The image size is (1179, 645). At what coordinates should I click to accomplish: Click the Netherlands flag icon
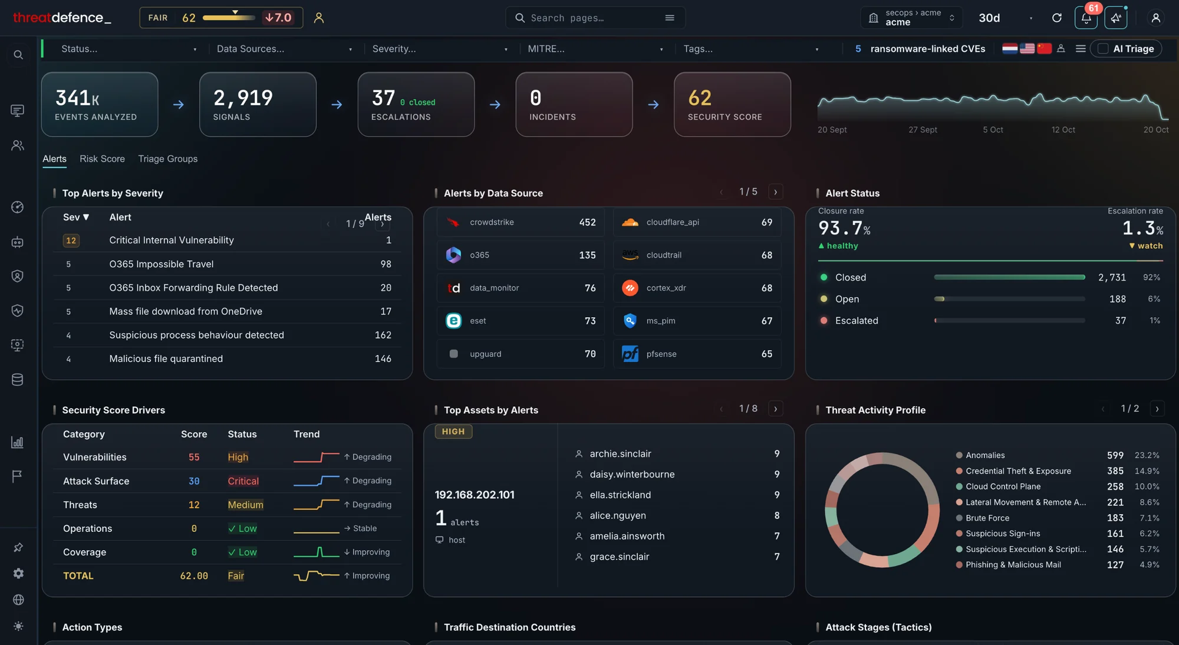tap(1010, 48)
